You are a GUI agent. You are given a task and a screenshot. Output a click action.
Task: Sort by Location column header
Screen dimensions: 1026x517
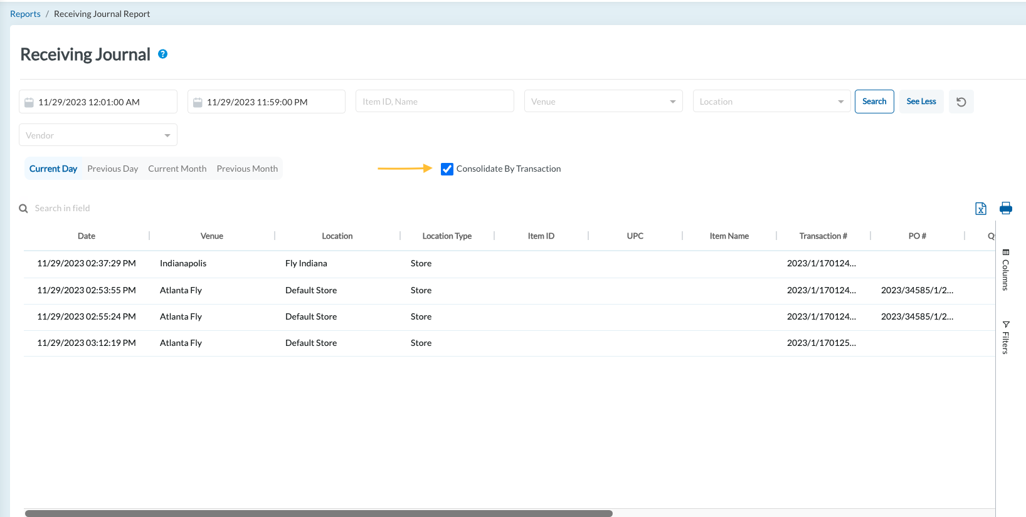click(337, 236)
